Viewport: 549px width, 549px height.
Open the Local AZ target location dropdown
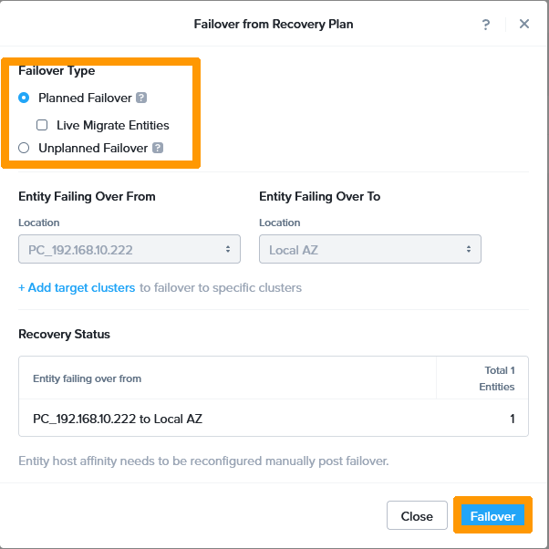(x=369, y=249)
